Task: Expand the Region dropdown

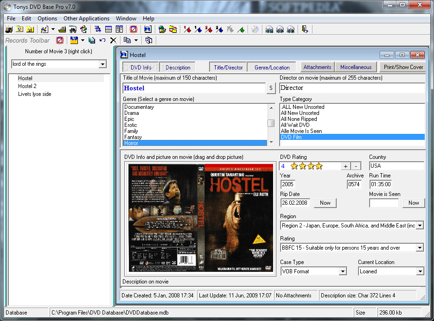Action: [420, 226]
